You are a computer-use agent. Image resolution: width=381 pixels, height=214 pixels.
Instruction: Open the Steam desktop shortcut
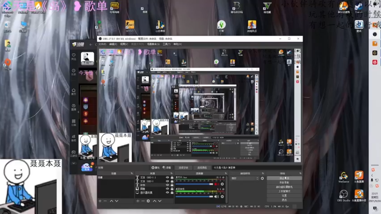coord(359,7)
